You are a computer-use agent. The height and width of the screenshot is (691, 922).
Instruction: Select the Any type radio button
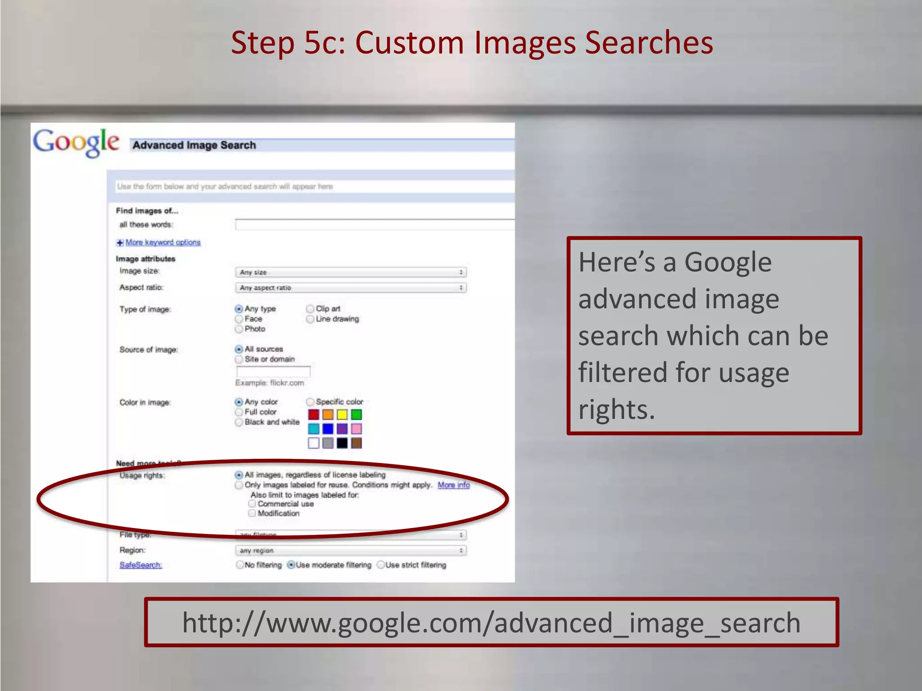click(239, 309)
